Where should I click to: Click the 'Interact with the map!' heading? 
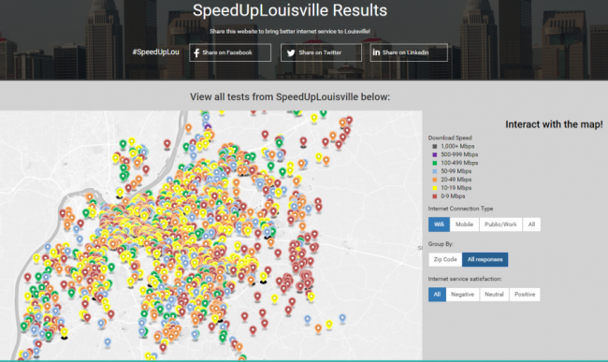(554, 124)
